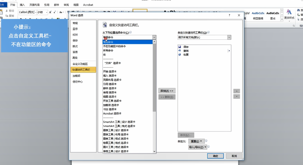
Task: Open the 导入/导出 dropdown button
Action: pos(198,147)
